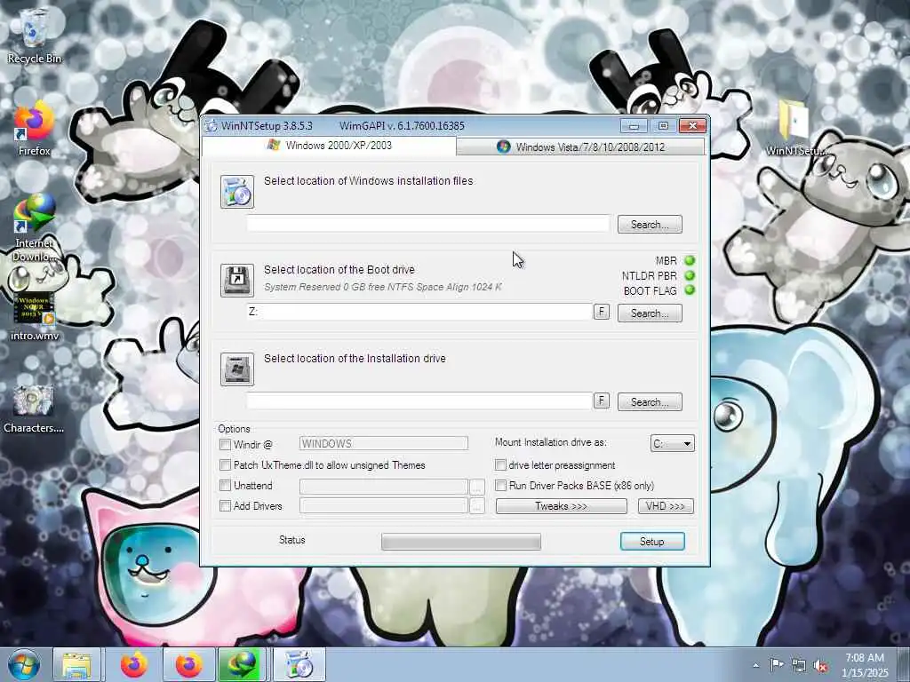The image size is (910, 682).
Task: Click the WinNTSetup taskbar icon
Action: pyautogui.click(x=299, y=664)
